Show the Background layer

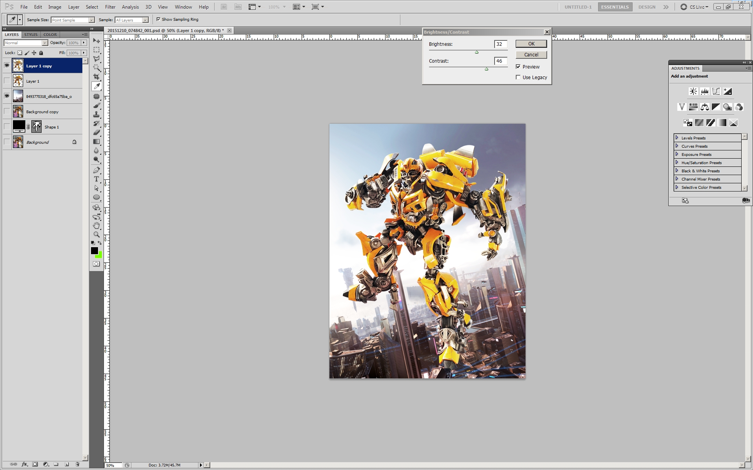pyautogui.click(x=7, y=142)
